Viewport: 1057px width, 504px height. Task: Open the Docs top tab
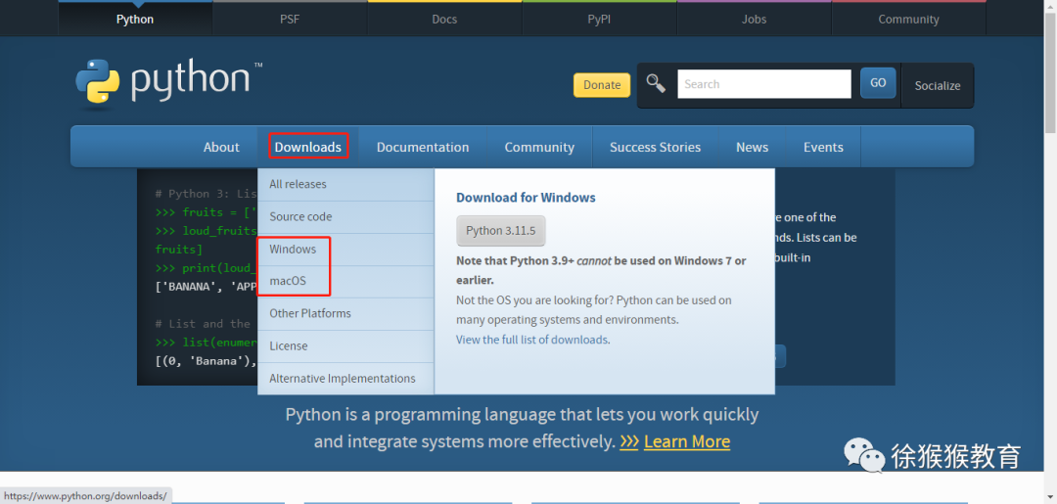click(444, 19)
